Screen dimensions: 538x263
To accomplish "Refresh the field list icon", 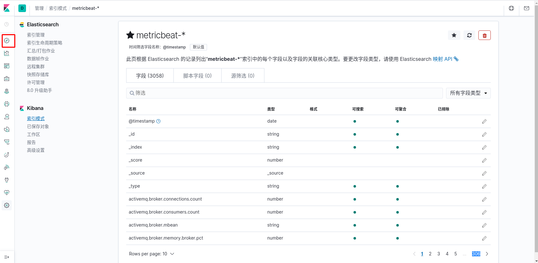I will point(470,35).
